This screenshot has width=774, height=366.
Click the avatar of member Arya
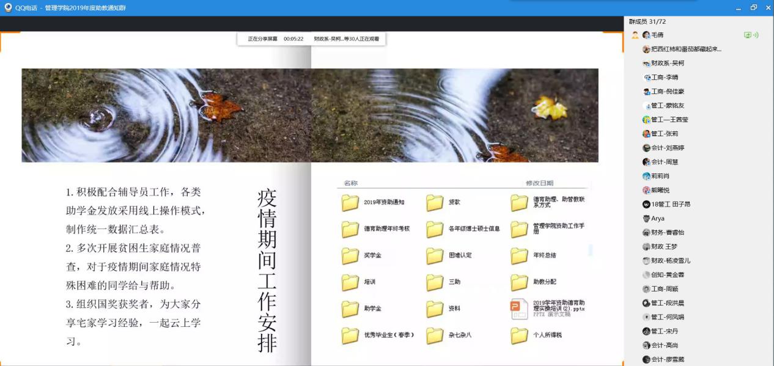coord(646,218)
